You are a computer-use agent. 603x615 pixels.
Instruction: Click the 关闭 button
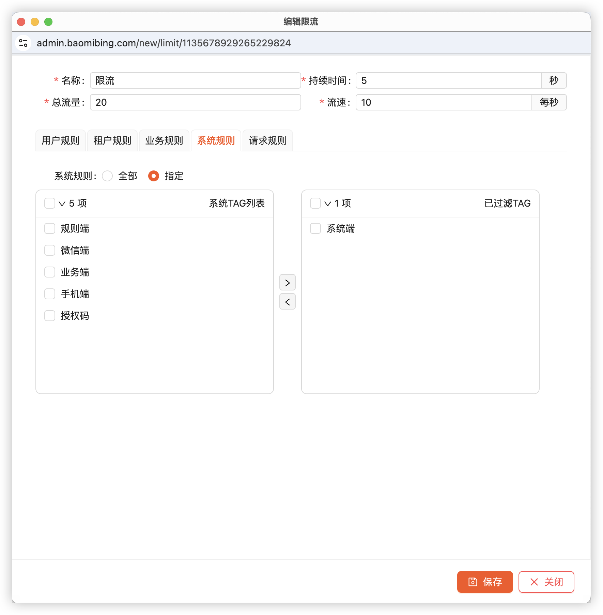(x=546, y=582)
